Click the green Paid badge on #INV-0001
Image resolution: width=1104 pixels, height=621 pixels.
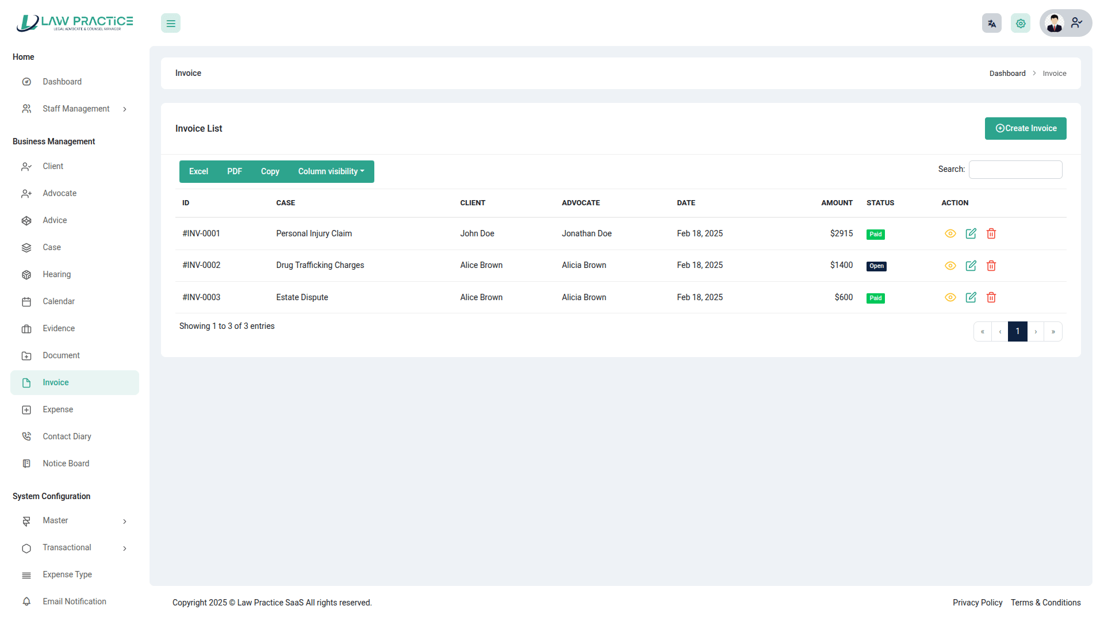click(x=875, y=235)
